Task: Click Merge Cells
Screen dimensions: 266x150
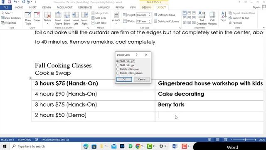Action: pos(100,13)
